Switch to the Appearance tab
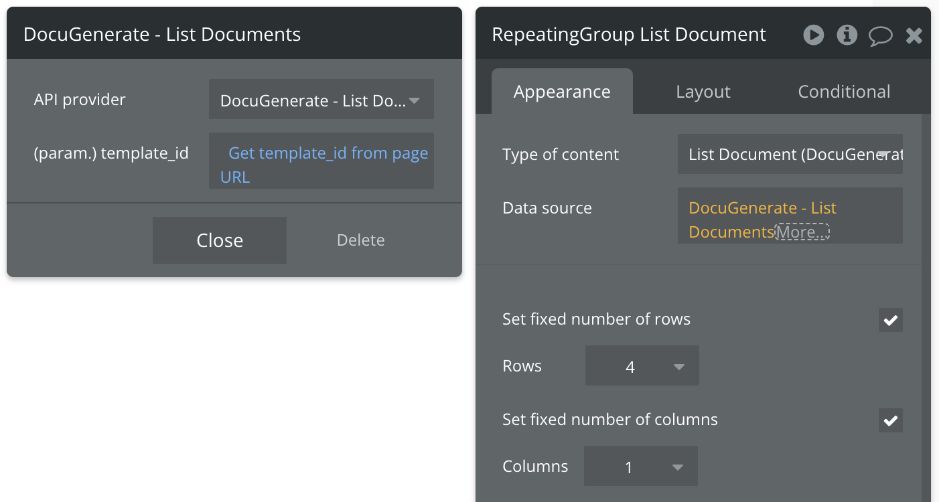 tap(562, 92)
